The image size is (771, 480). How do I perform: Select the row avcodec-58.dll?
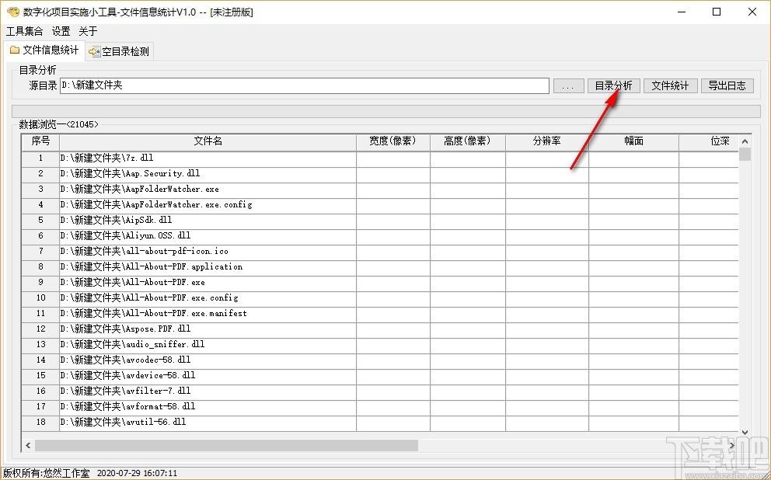point(380,360)
